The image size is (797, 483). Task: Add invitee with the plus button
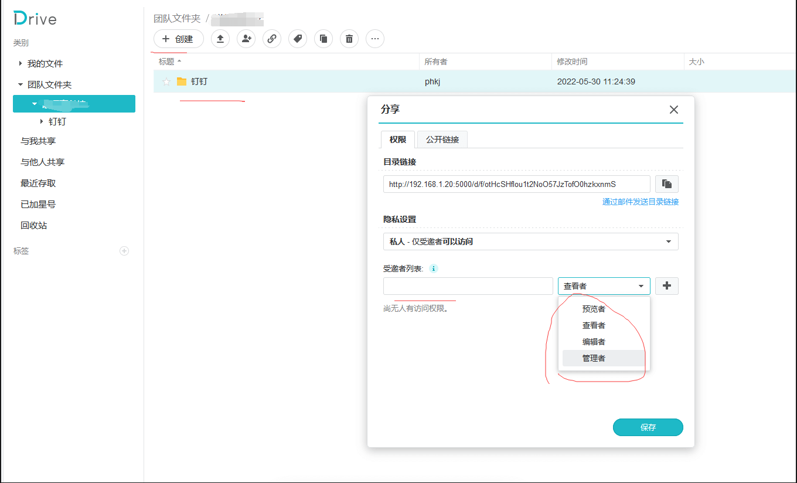pos(666,286)
